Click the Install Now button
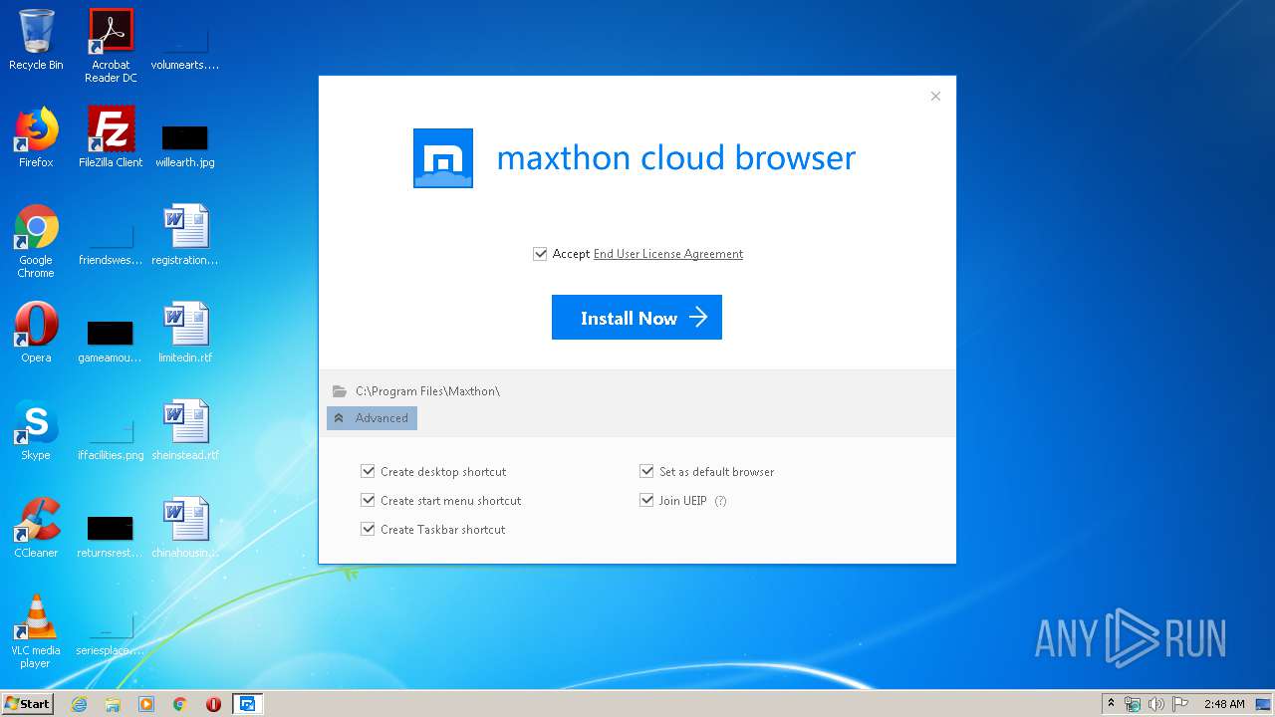1275x717 pixels. click(x=637, y=317)
